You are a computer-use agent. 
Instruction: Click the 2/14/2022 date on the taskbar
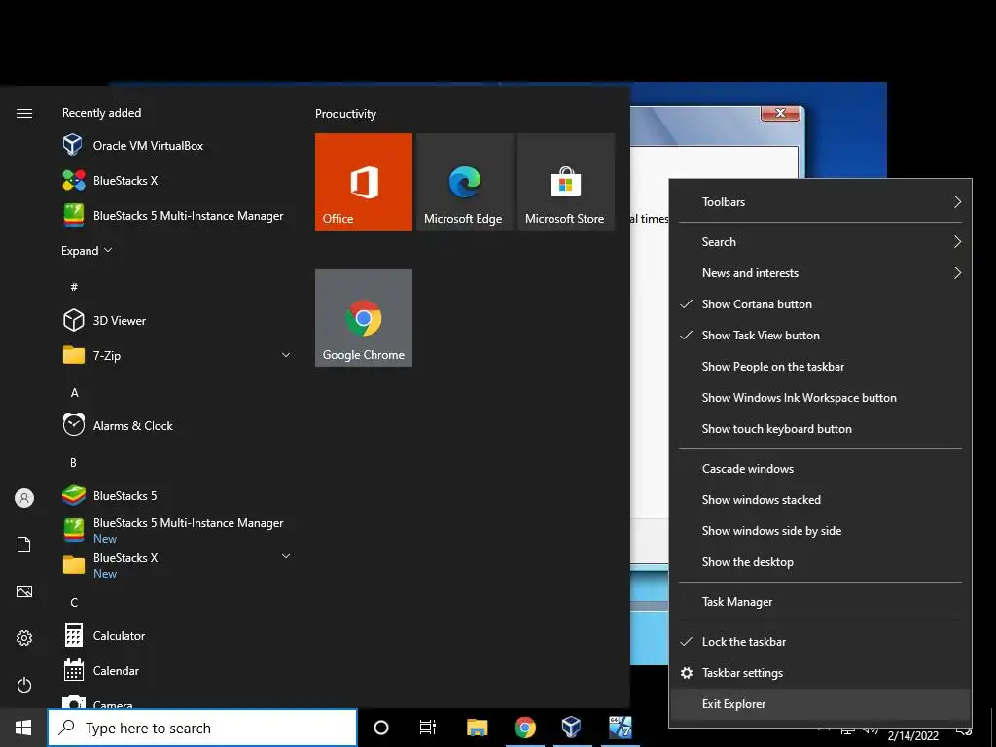[x=912, y=736]
